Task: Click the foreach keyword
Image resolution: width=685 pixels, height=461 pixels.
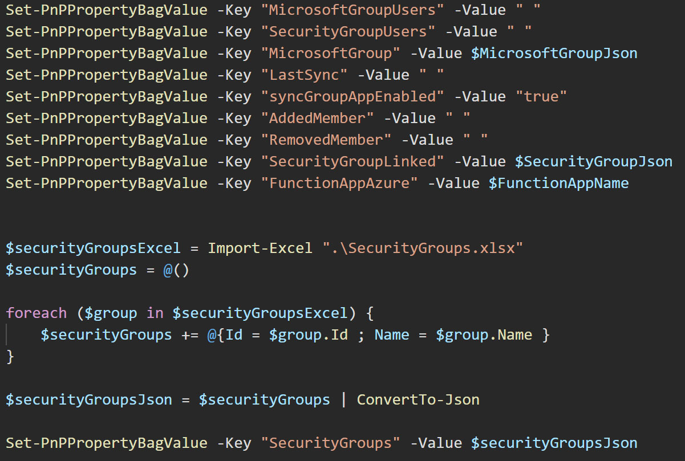Action: 35,313
